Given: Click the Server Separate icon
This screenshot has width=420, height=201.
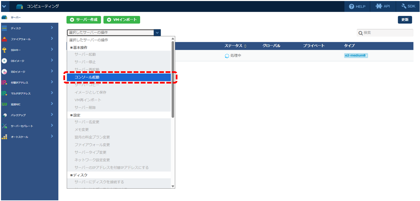Looking at the screenshot, I should (4, 126).
